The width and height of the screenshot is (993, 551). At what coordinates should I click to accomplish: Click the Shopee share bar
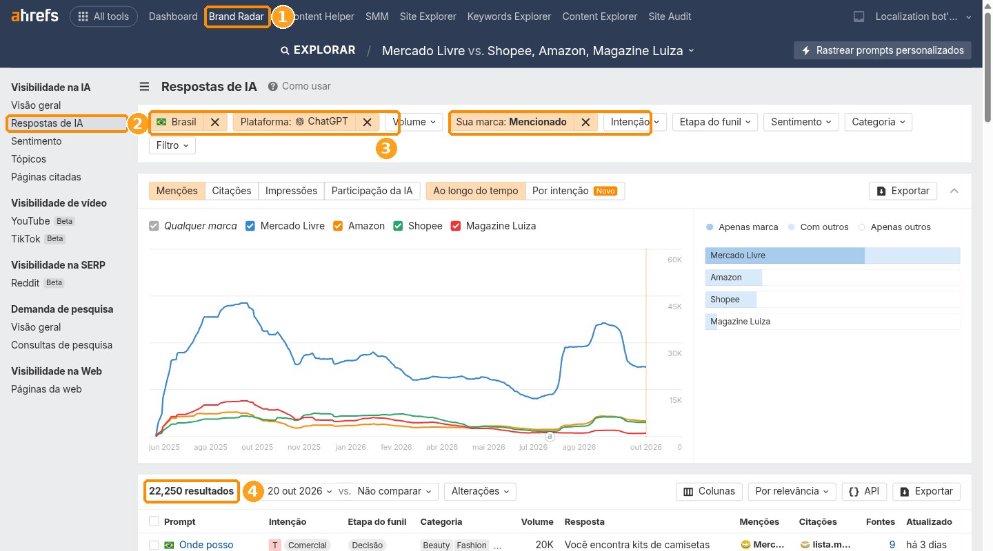coord(832,300)
